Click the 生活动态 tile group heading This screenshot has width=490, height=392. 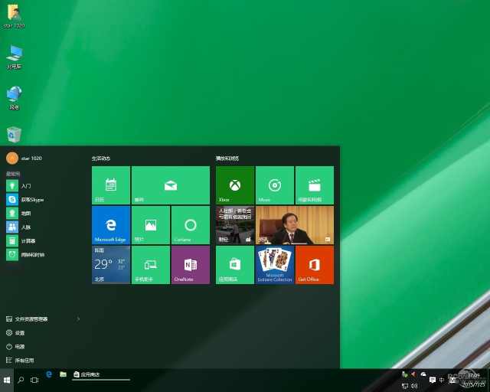coord(101,158)
